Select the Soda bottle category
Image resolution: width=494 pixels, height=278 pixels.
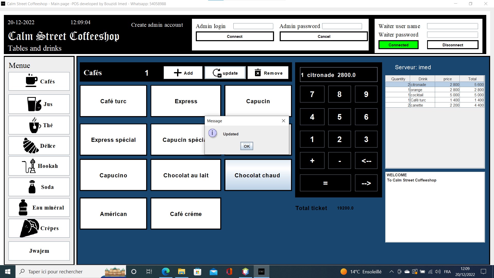click(39, 187)
